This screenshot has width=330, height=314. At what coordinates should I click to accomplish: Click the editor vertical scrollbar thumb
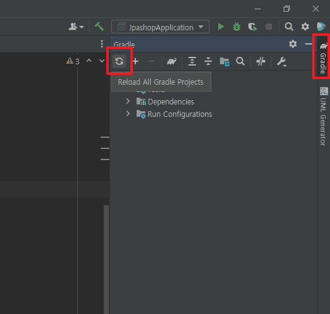[106, 259]
